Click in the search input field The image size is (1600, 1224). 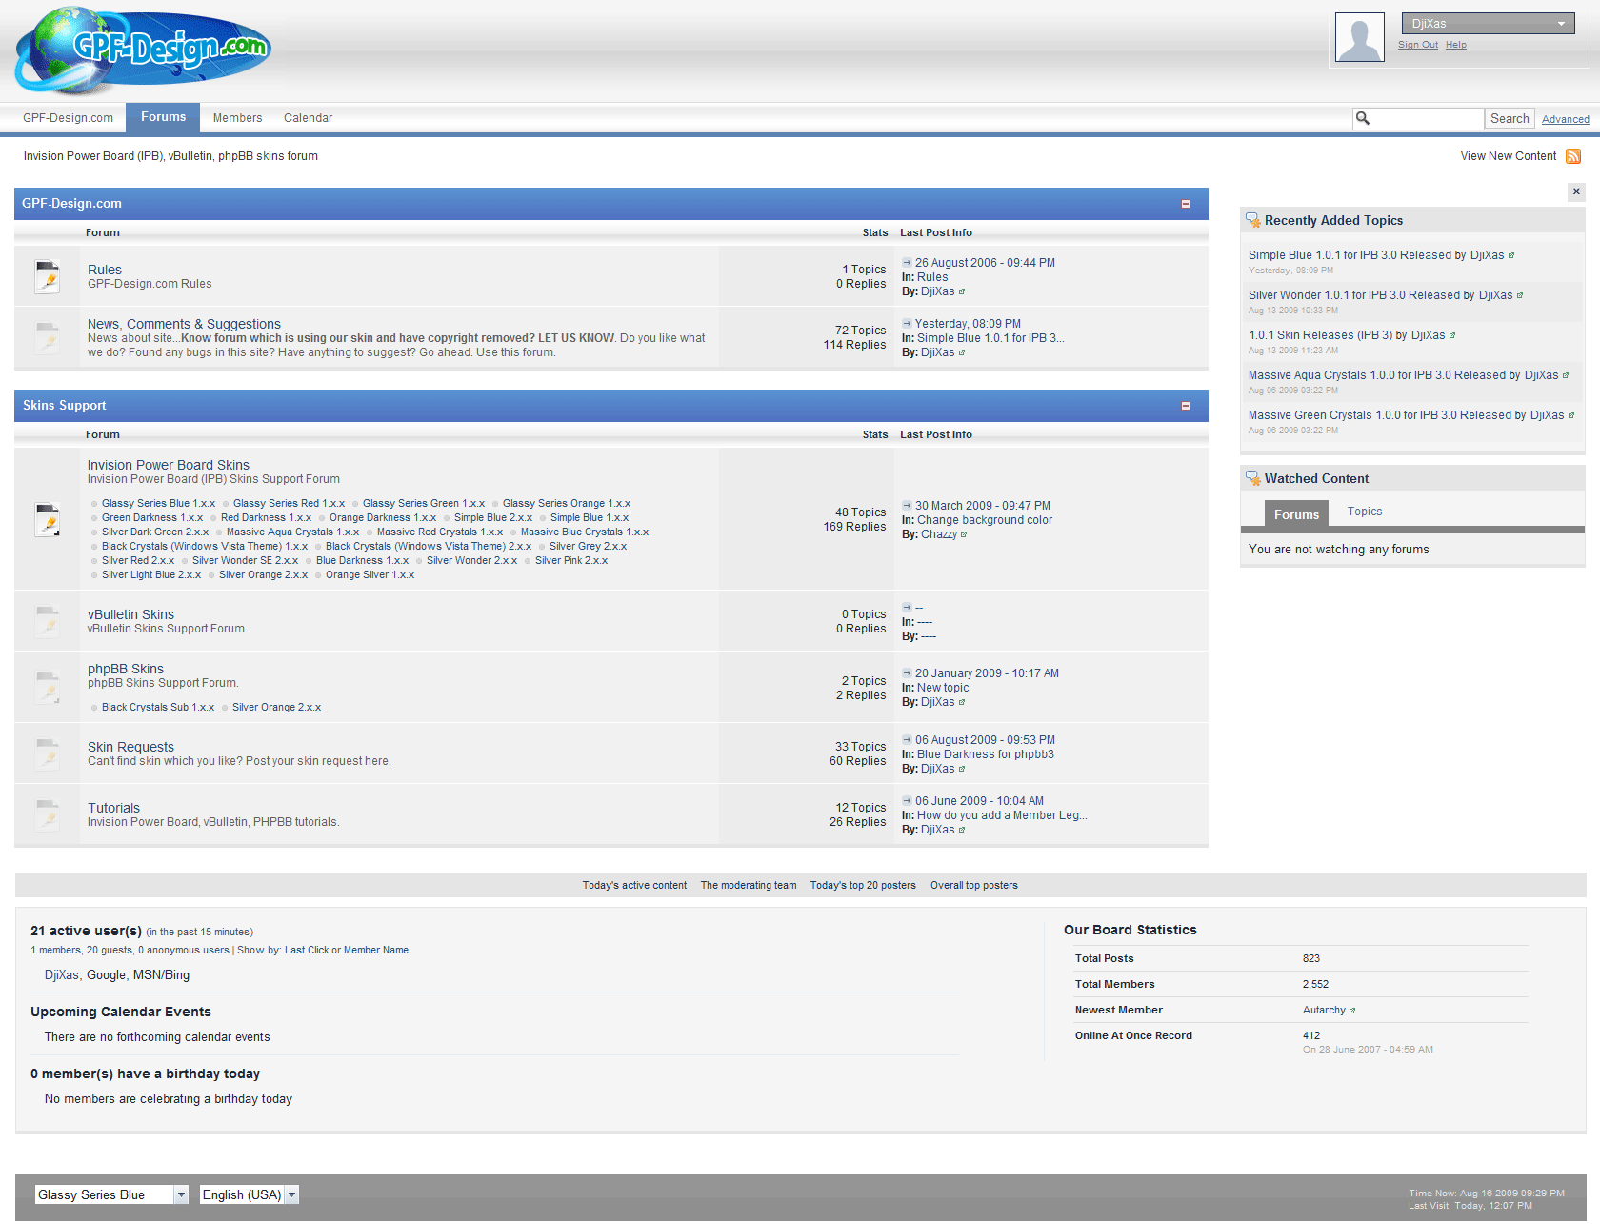[1426, 118]
